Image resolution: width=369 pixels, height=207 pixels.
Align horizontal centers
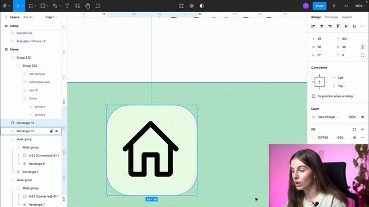click(322, 26)
